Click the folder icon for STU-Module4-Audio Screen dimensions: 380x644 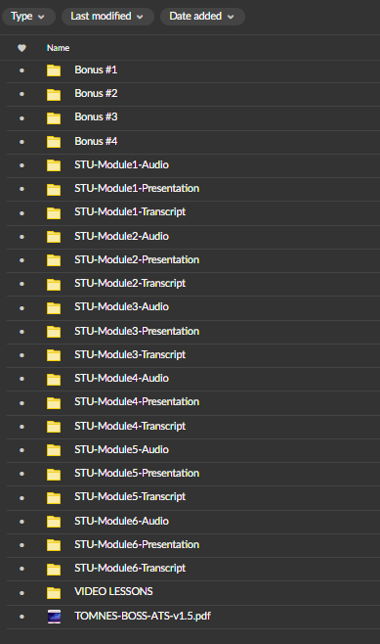coord(54,379)
